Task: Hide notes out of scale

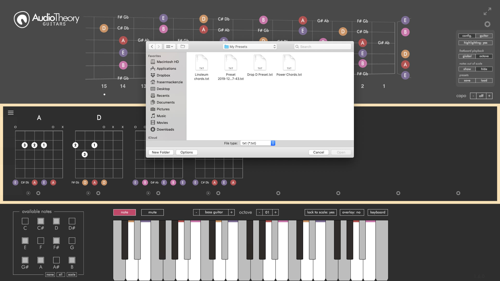Action: tap(484, 69)
